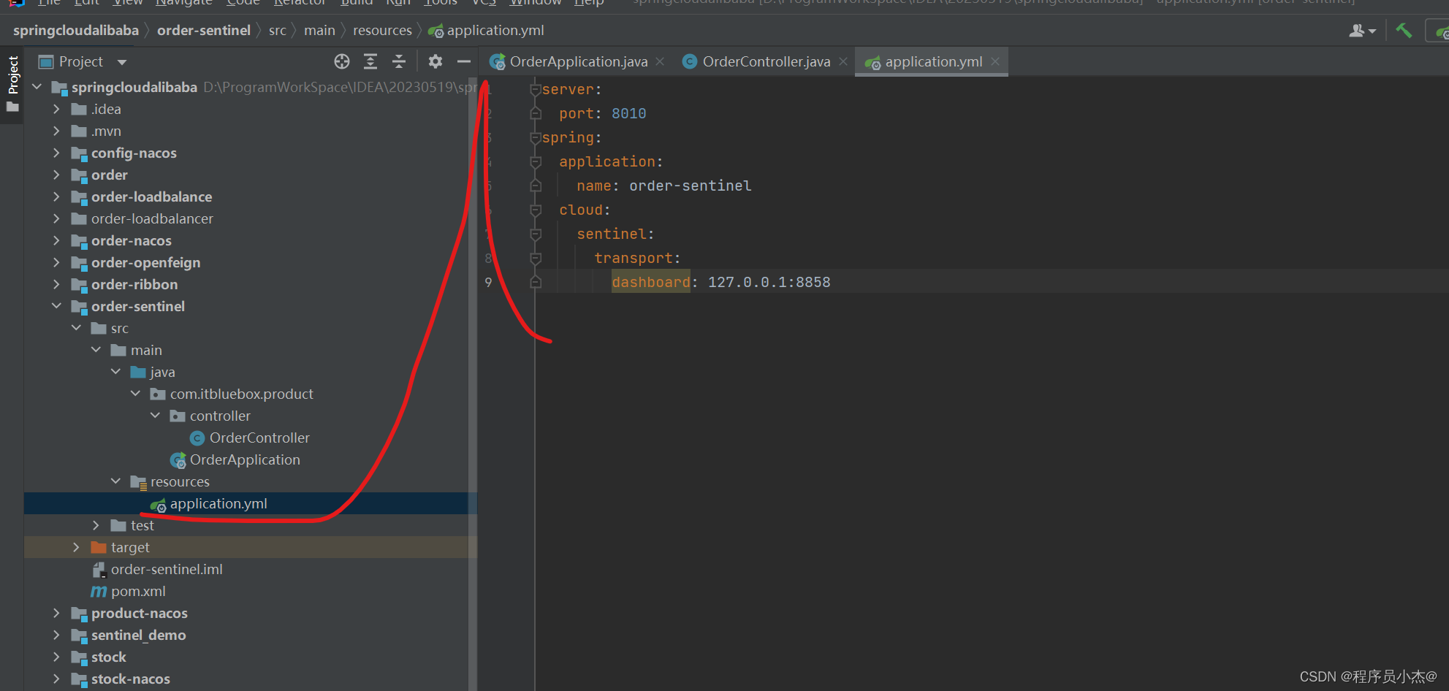
Task: Select the order-ribbon module
Action: tap(134, 284)
